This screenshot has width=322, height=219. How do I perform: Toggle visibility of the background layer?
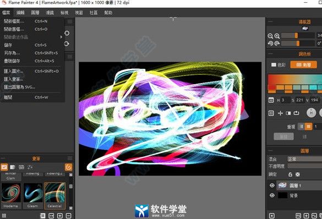(272, 195)
